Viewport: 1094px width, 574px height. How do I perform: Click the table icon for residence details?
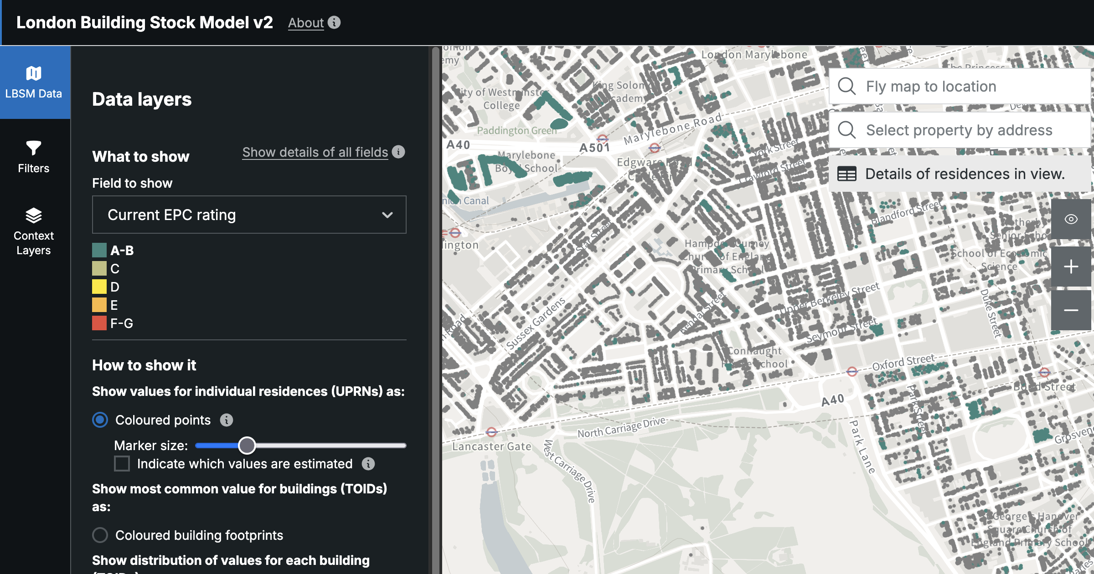[847, 174]
